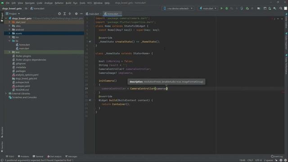Expand the assets folder
The height and width of the screenshot is (162, 288).
click(x=9, y=33)
